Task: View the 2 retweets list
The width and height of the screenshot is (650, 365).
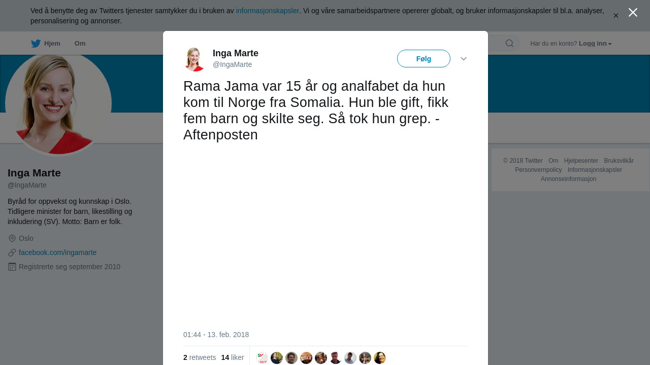Action: point(200,357)
